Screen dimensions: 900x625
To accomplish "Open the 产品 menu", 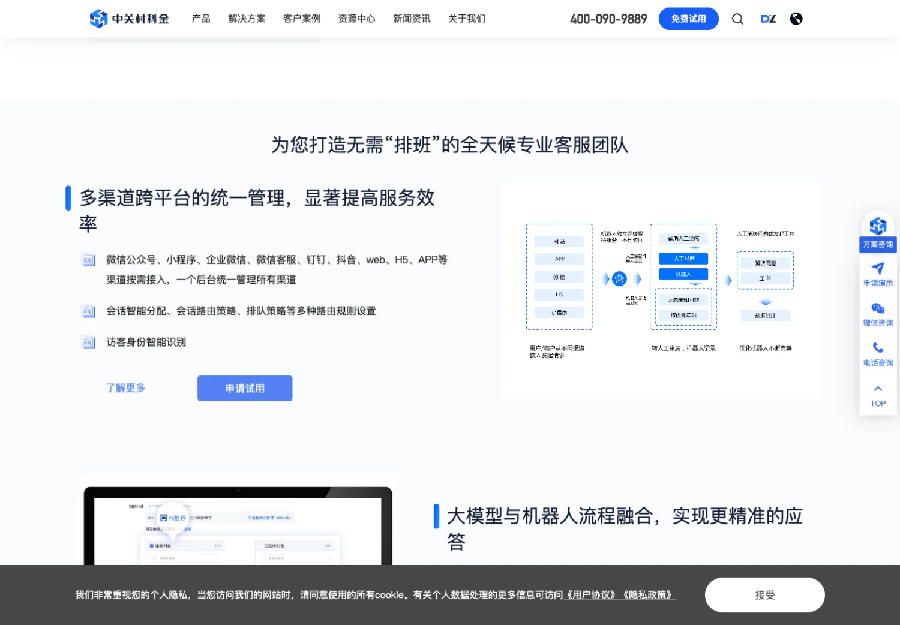I will tap(201, 19).
